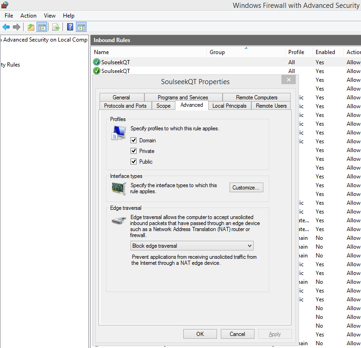Switch to Programs and Services tab
The width and height of the screenshot is (361, 348).
point(183,97)
